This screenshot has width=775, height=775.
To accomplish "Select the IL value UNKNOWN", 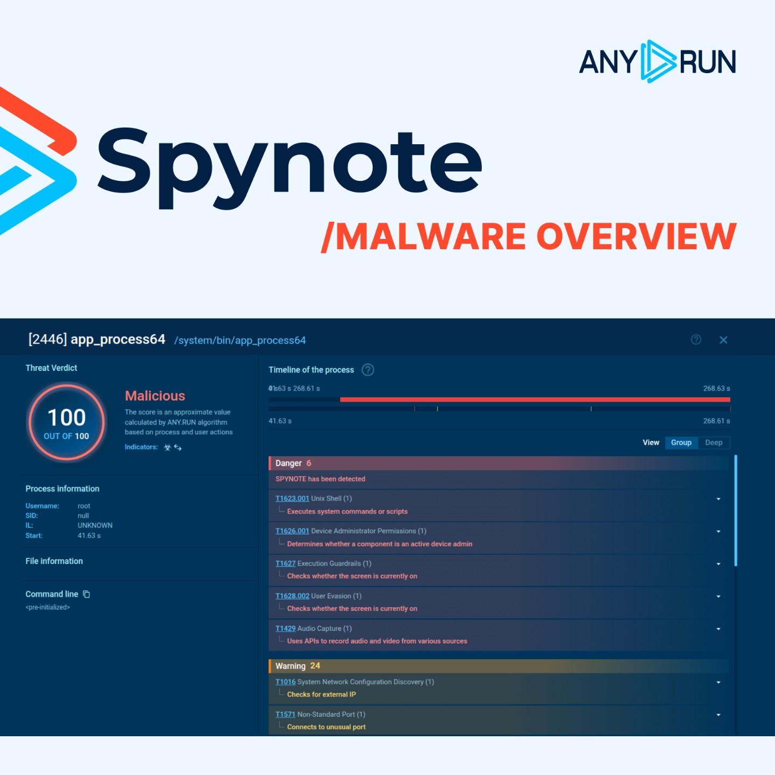I will [x=95, y=525].
